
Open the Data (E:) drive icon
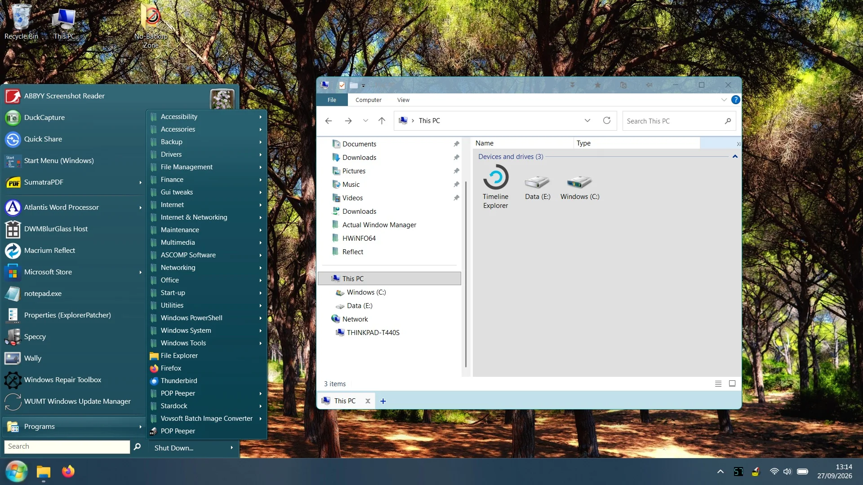click(x=537, y=187)
